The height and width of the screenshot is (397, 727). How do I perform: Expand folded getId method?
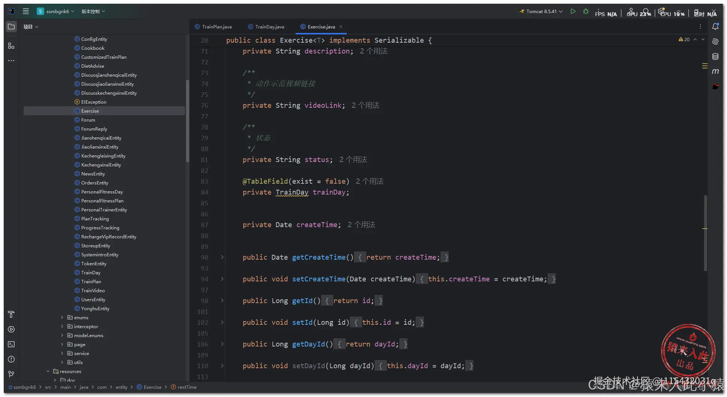[x=222, y=300]
